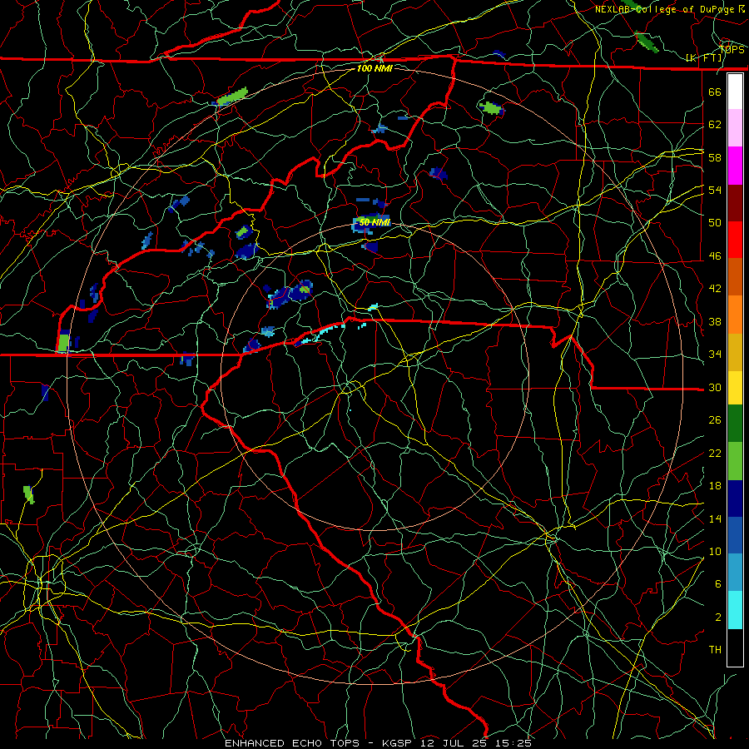Select the light green legend color band
Screen dimensions: 749x749
tap(735, 461)
